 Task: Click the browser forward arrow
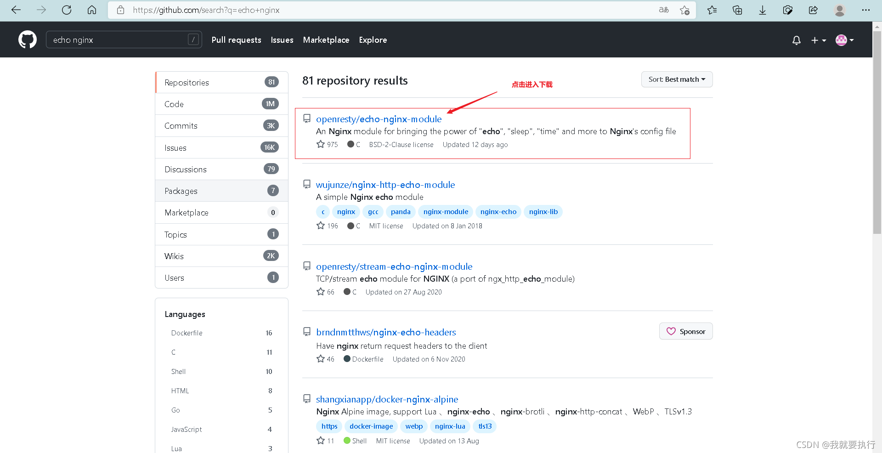tap(41, 10)
